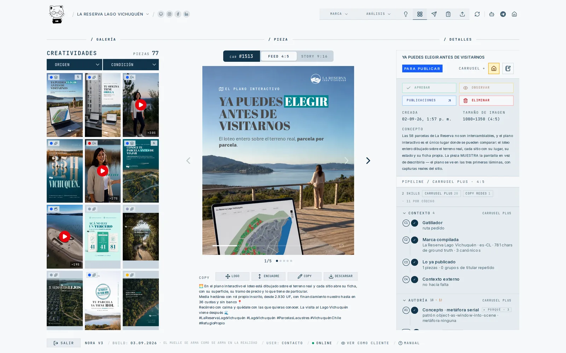
Task: Play the 19-second aerial boat video
Action: [x=65, y=237]
